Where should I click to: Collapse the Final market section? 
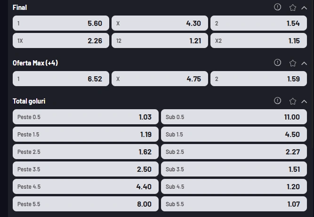[304, 8]
